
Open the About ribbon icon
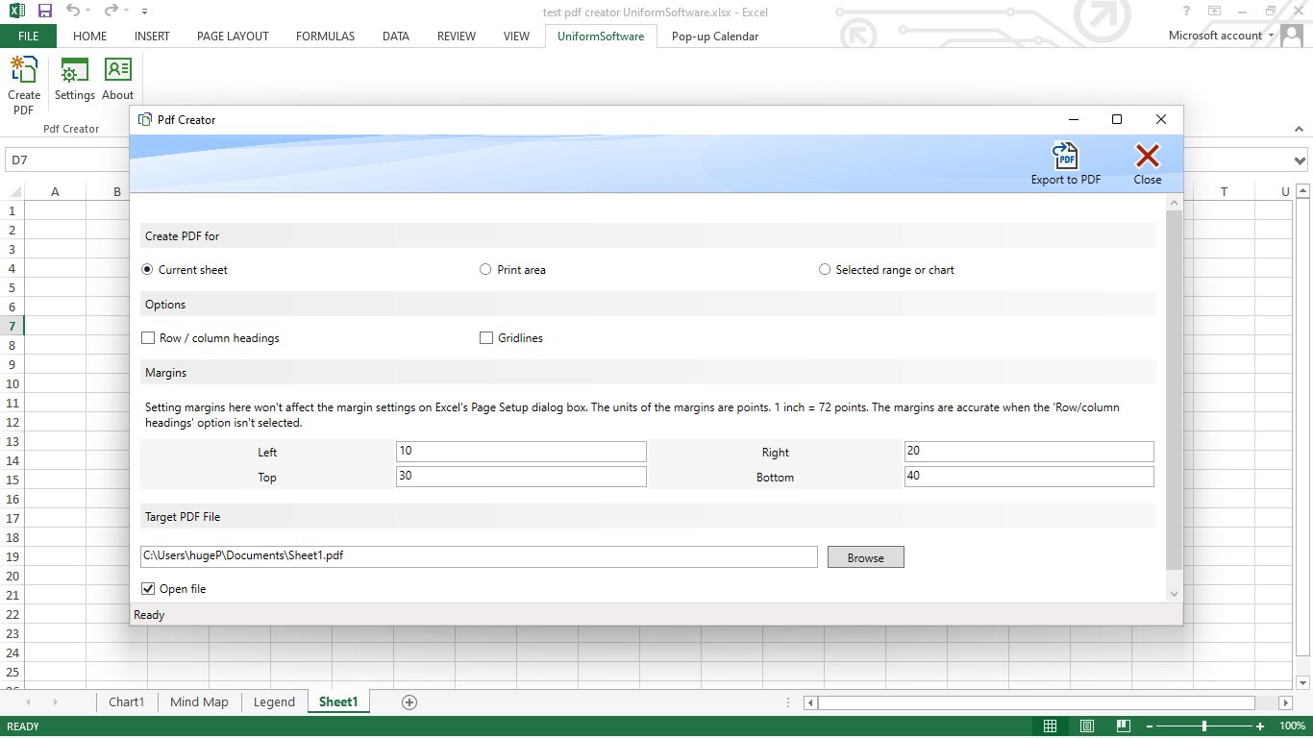click(118, 79)
